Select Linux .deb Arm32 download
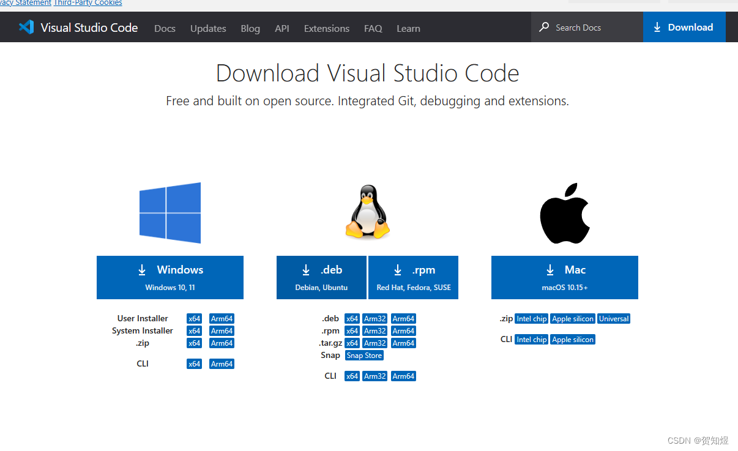 coord(375,319)
